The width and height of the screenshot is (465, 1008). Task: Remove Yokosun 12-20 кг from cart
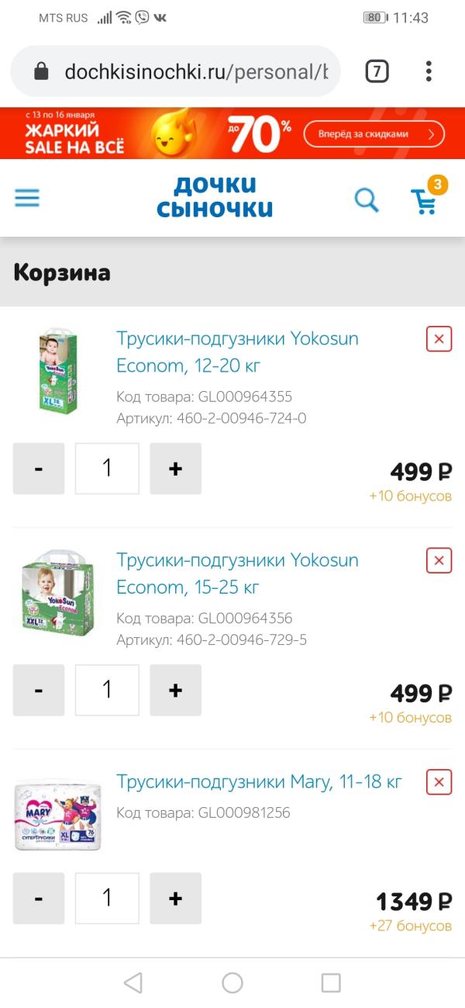click(x=439, y=339)
